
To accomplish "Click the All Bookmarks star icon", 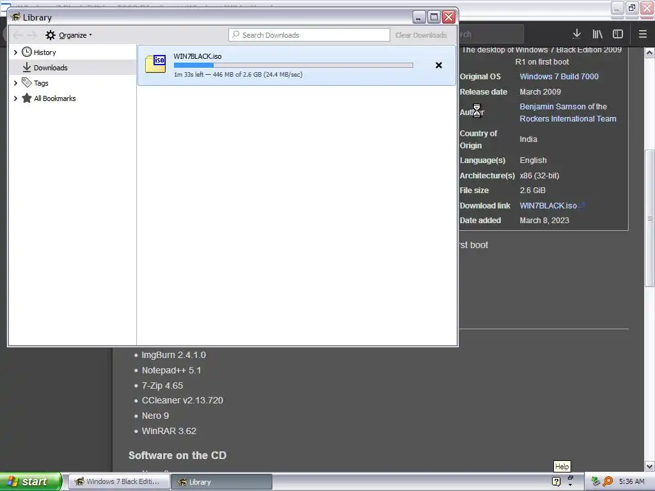I will [27, 98].
